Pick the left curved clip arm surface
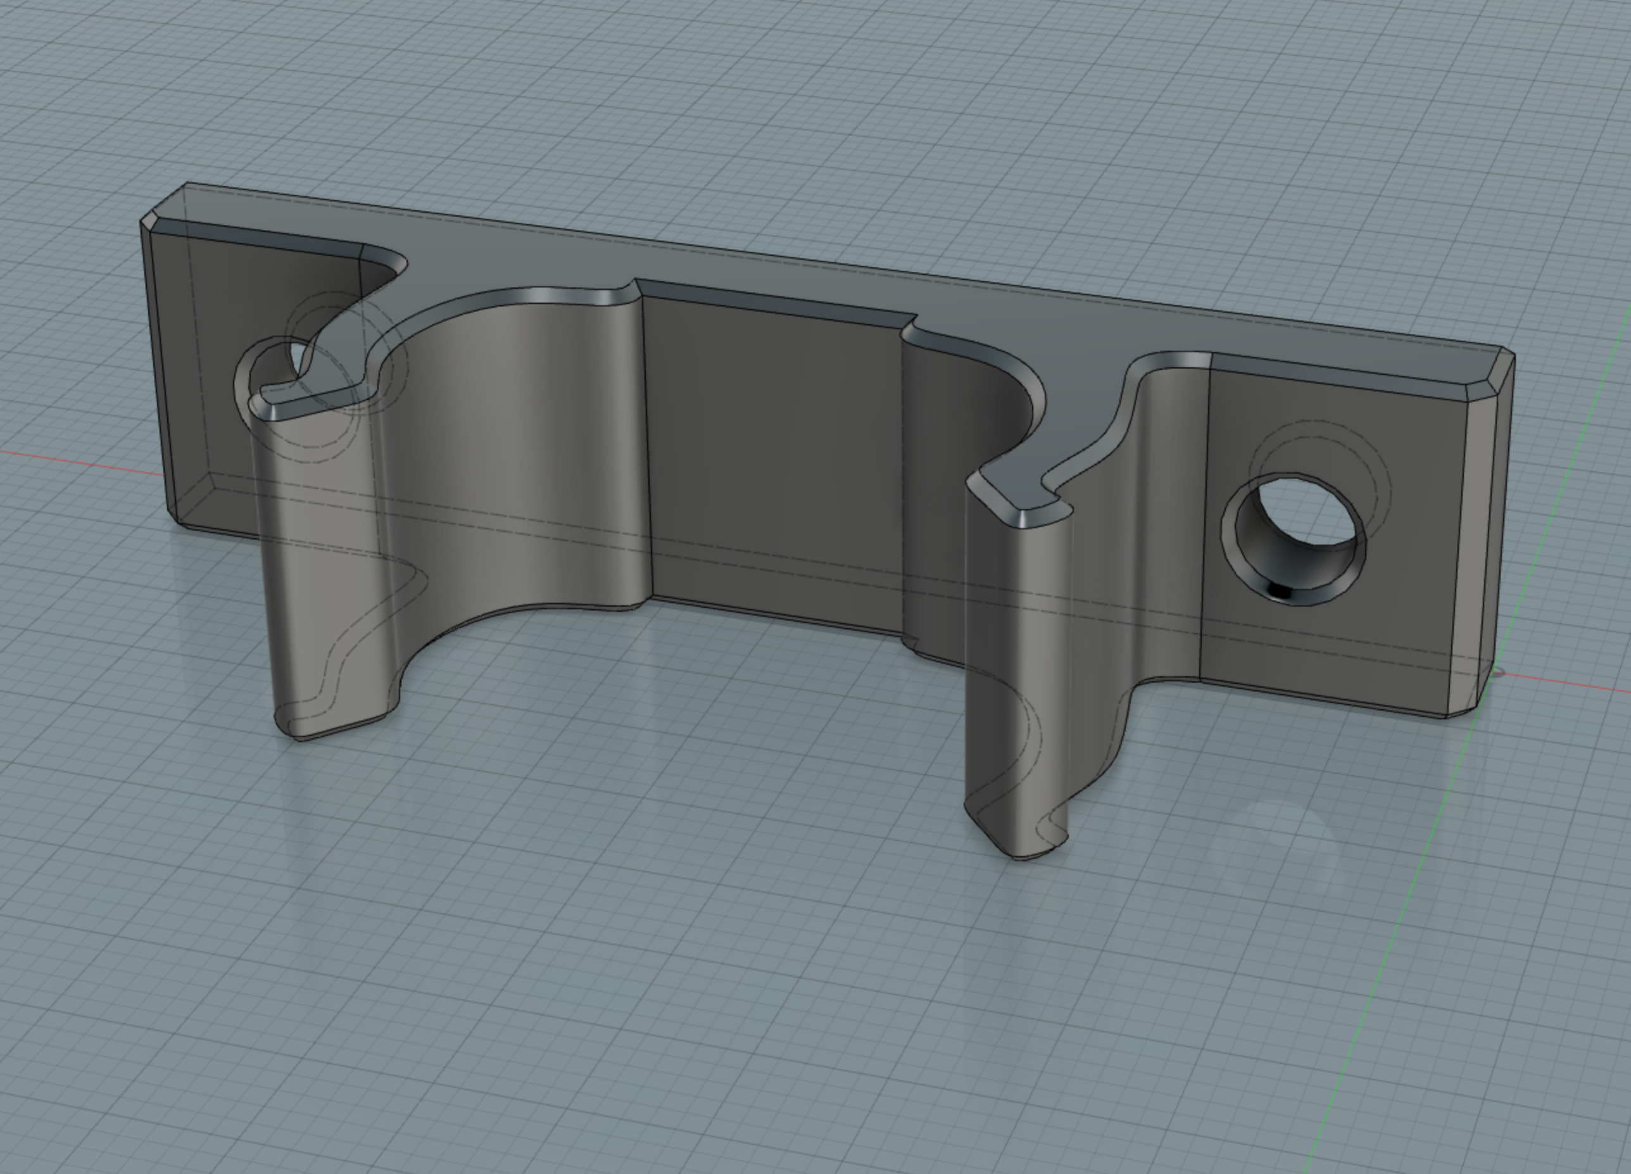 (x=503, y=460)
